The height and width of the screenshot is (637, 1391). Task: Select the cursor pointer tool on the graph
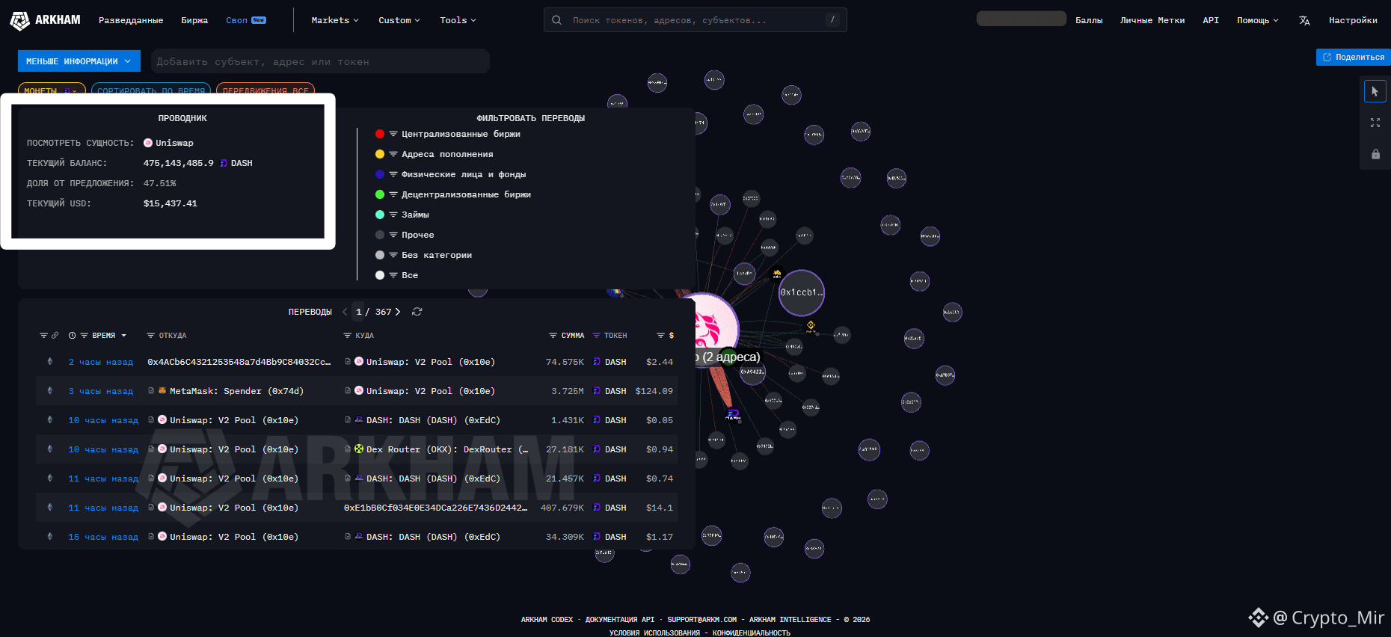1375,91
